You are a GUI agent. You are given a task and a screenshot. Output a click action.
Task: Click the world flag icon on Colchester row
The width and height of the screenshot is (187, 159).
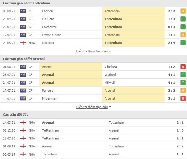click(23, 27)
